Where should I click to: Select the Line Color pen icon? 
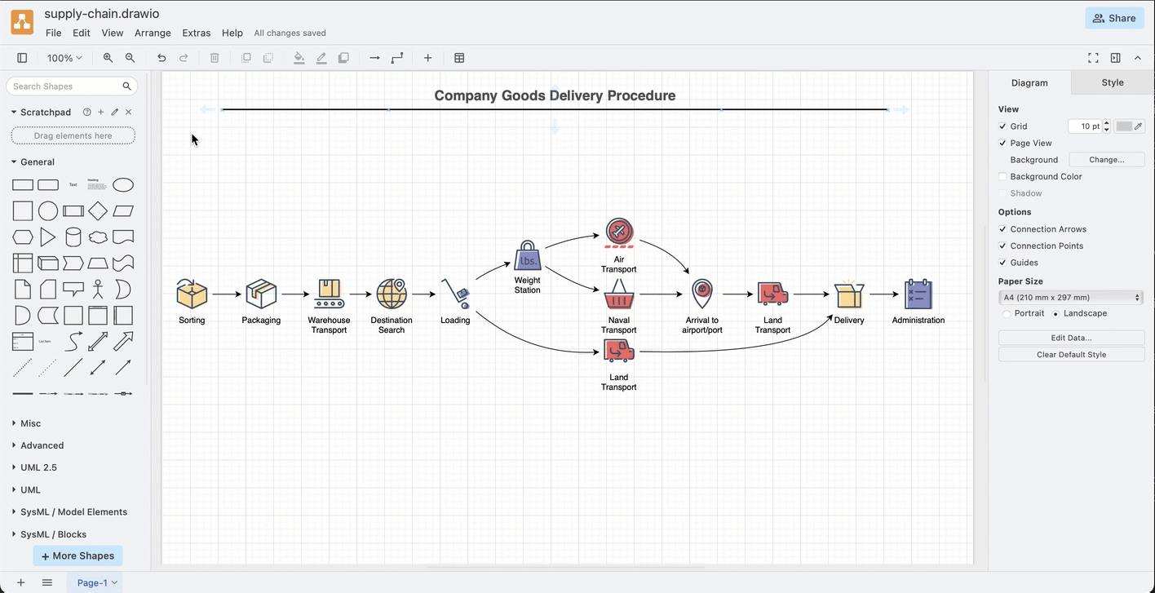click(x=321, y=58)
